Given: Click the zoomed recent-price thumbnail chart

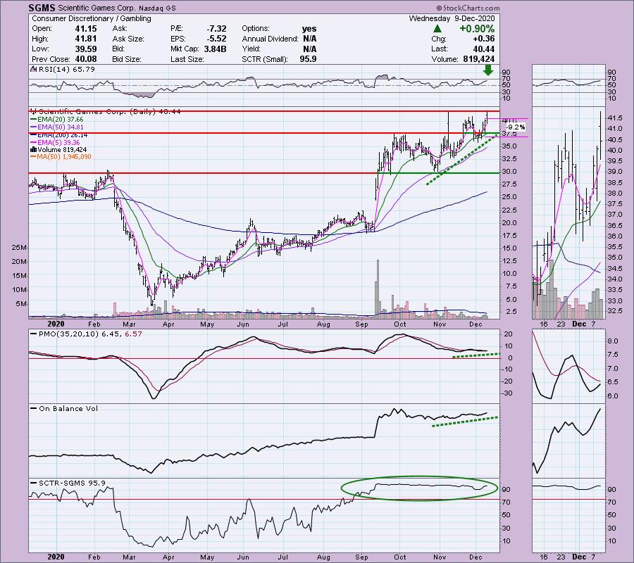Looking at the screenshot, I should [568, 213].
